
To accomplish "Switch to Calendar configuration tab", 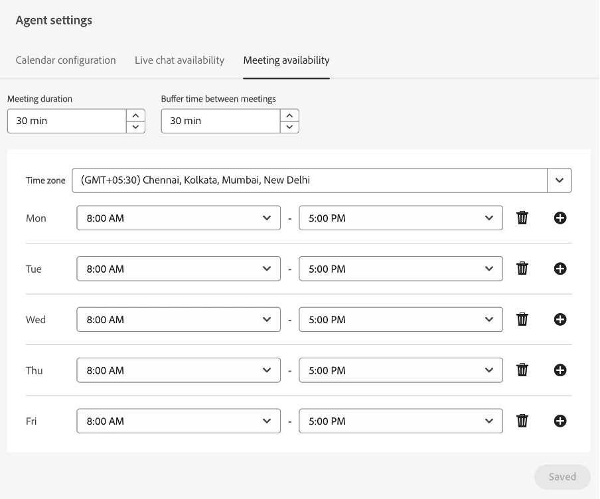I will (x=66, y=60).
